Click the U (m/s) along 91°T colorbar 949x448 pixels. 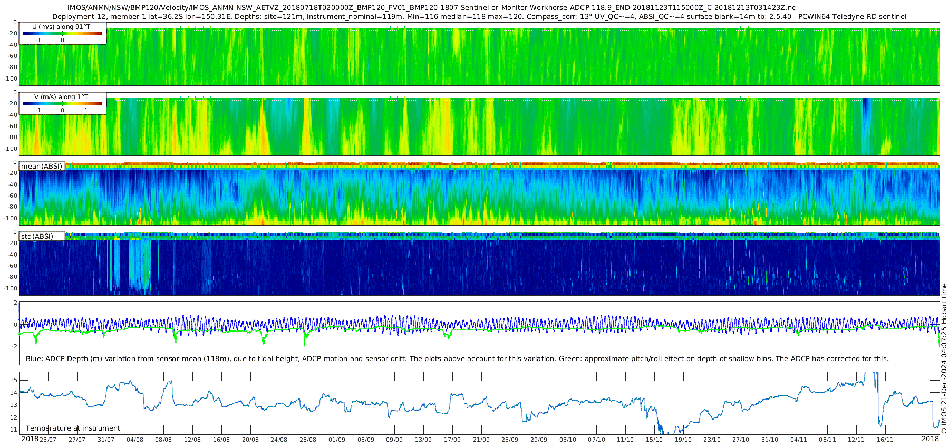pyautogui.click(x=62, y=33)
